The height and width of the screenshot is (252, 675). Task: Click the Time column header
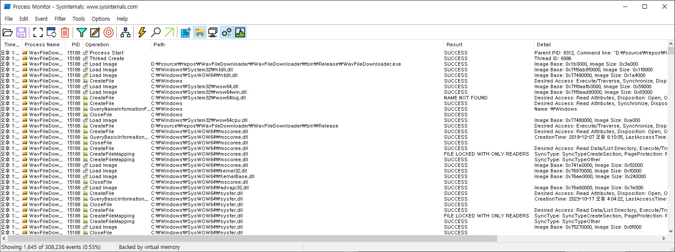11,45
